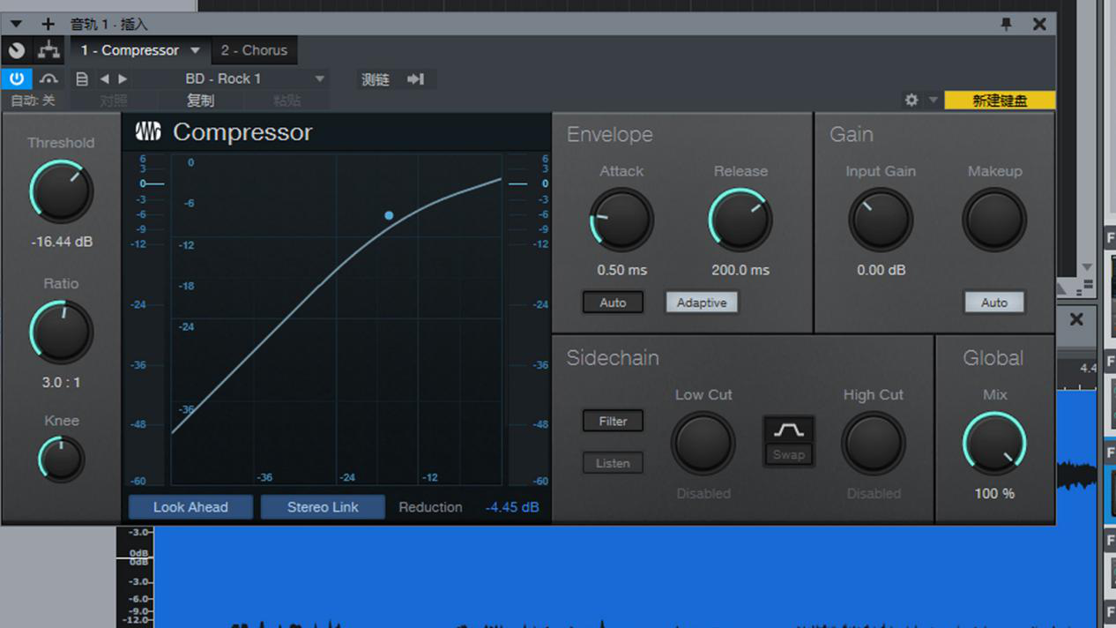Screen dimensions: 1116x628
Task: Click the preset list document icon
Action: 81,78
